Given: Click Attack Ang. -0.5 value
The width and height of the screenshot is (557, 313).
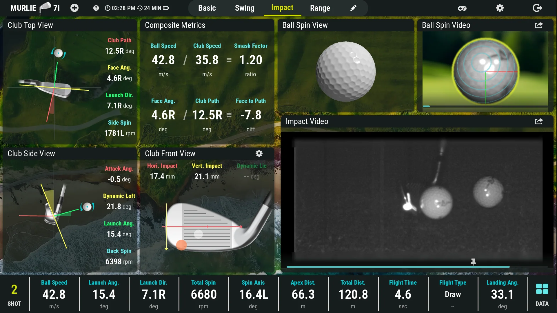Looking at the screenshot, I should pyautogui.click(x=119, y=179).
